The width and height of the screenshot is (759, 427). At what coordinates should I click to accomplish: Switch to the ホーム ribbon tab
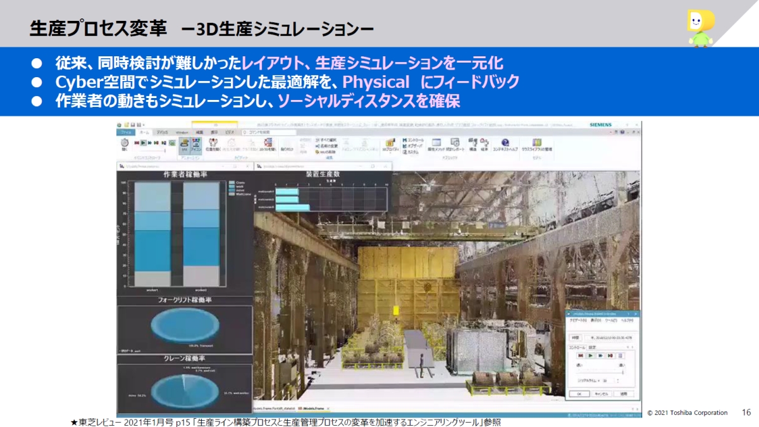[x=144, y=132]
